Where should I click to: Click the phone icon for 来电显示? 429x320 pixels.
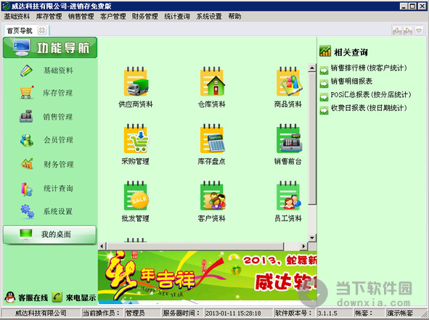click(x=57, y=298)
